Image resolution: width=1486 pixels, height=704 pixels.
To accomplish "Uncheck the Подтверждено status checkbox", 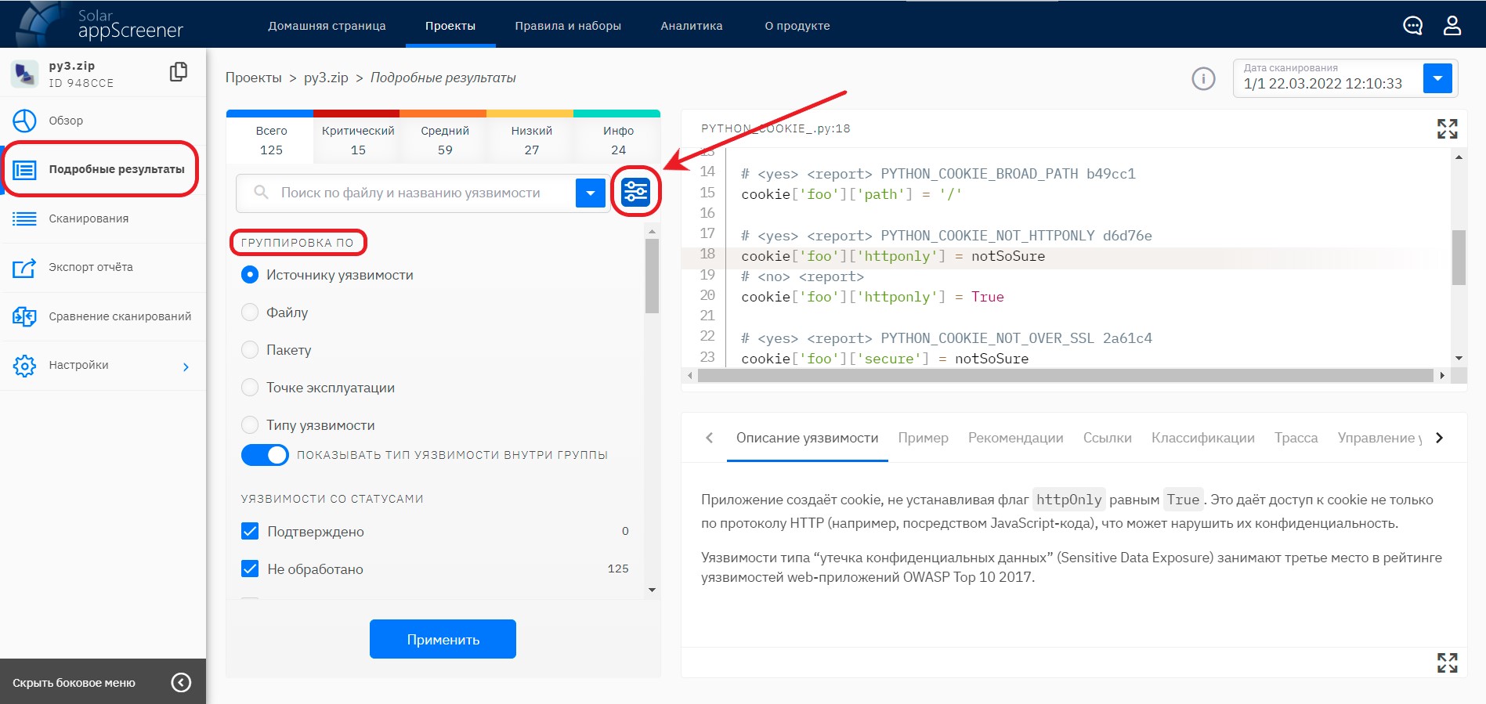I will pos(250,532).
